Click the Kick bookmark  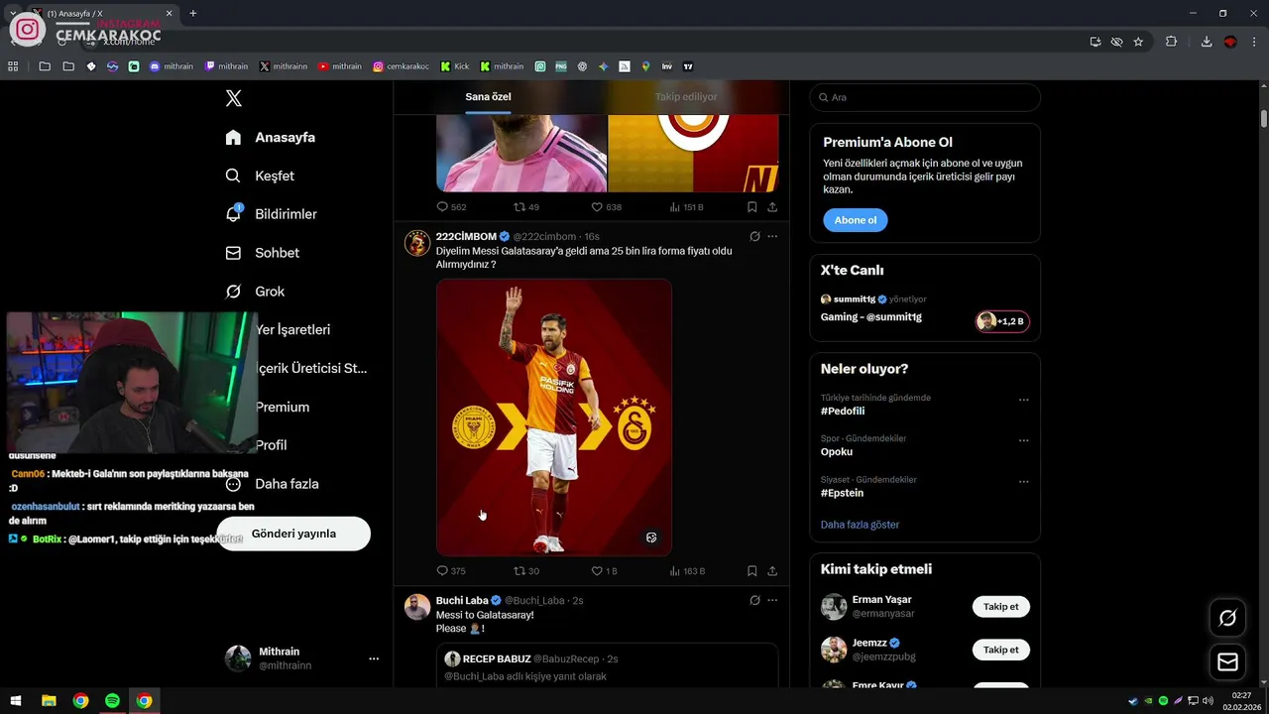click(455, 66)
